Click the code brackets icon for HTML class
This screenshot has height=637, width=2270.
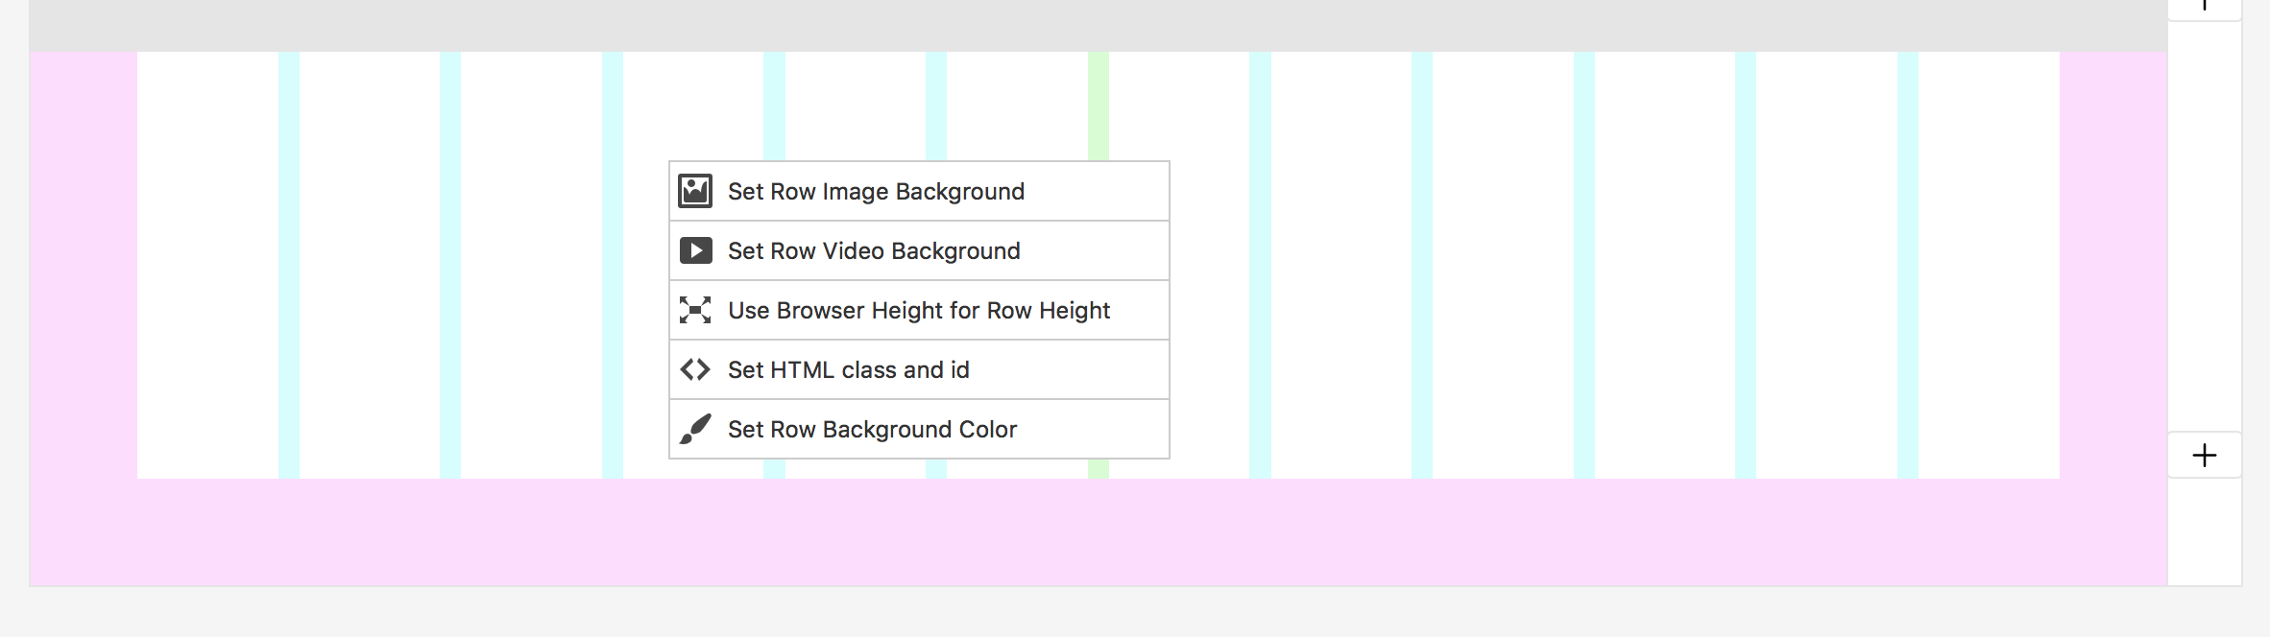coord(695,369)
